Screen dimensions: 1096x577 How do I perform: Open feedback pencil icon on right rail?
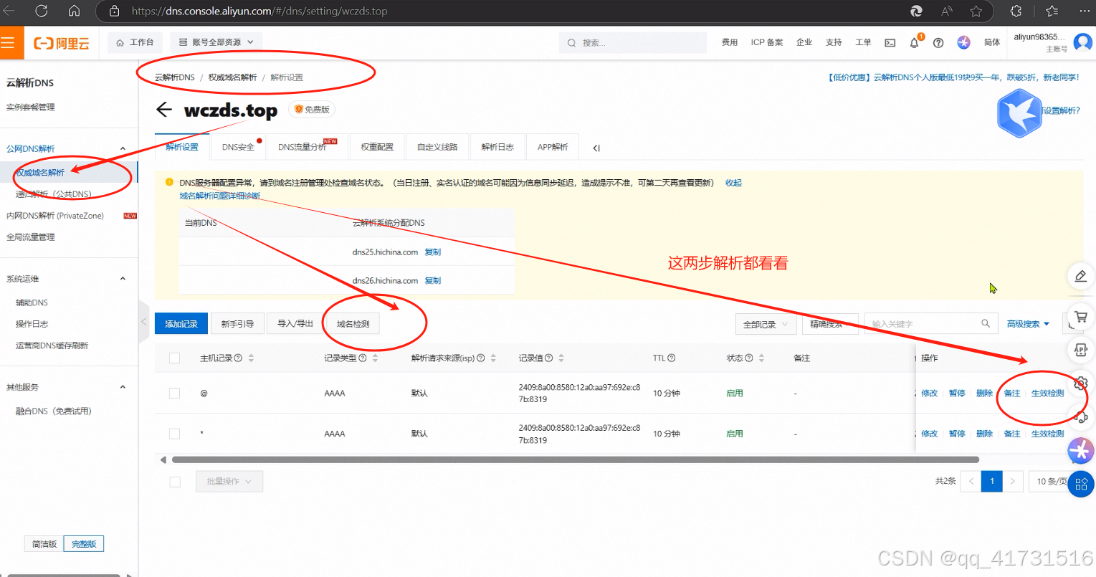[x=1081, y=276]
